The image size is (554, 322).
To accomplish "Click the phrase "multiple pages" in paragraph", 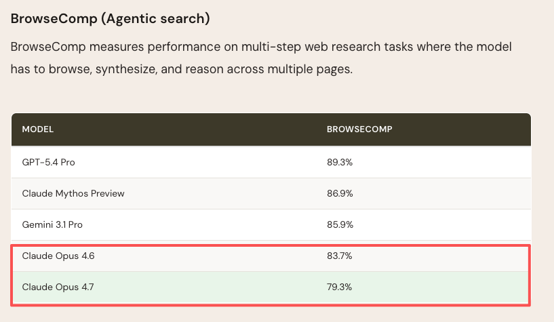I will [x=309, y=69].
